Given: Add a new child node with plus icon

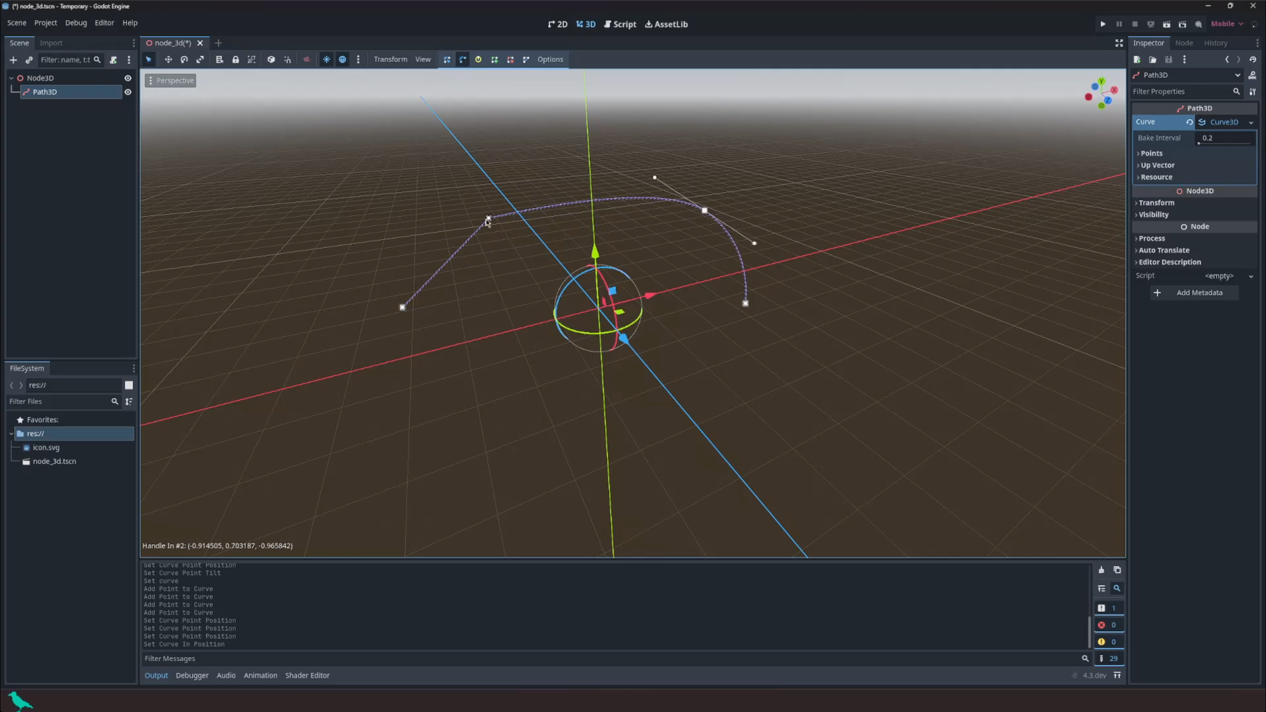Looking at the screenshot, I should (13, 60).
